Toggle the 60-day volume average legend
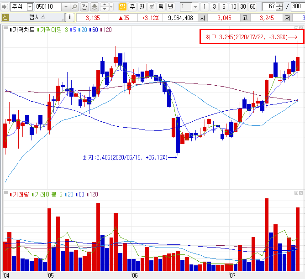 click(80, 194)
